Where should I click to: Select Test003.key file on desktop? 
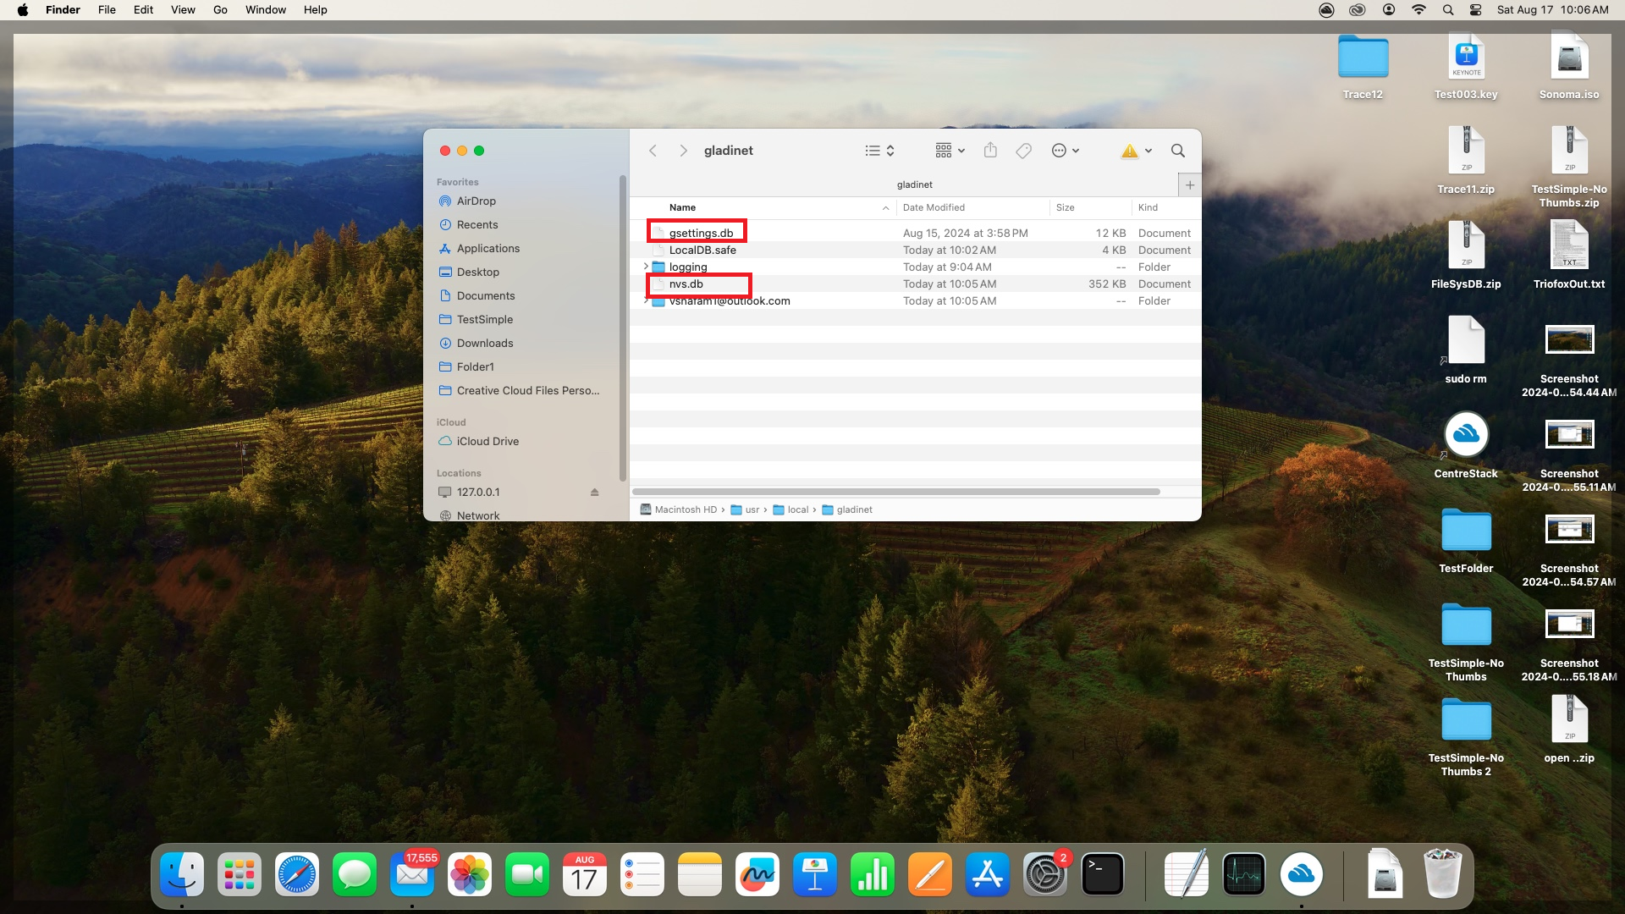[x=1466, y=66]
